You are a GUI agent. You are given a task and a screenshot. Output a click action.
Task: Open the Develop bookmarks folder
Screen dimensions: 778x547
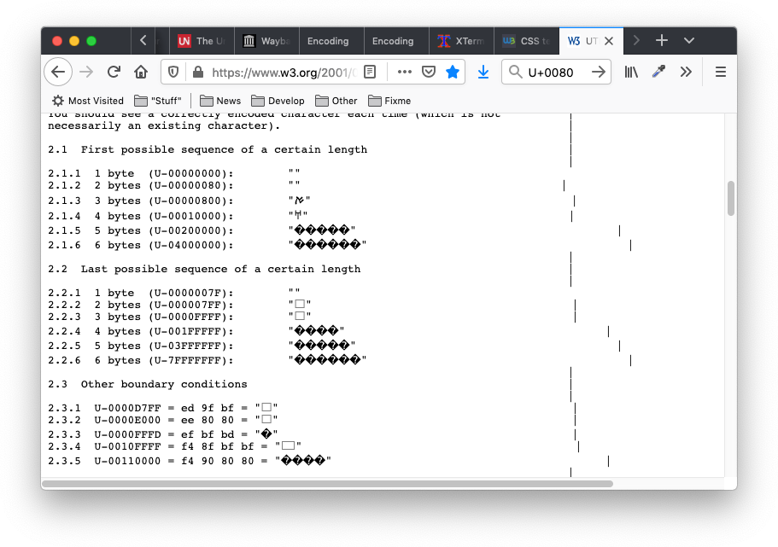click(278, 101)
